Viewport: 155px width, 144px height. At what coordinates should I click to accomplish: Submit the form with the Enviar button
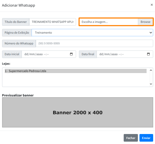[146, 138]
